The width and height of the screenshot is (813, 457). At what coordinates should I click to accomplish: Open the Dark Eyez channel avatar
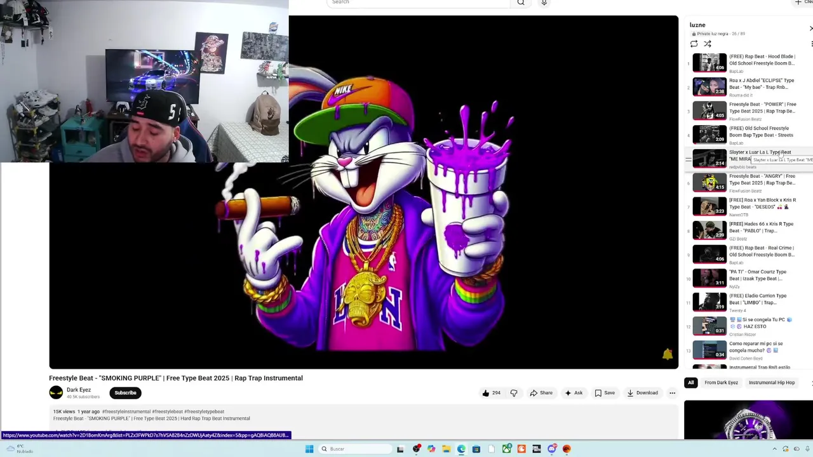pos(56,393)
